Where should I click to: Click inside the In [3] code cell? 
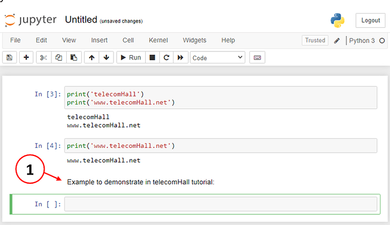(x=220, y=98)
